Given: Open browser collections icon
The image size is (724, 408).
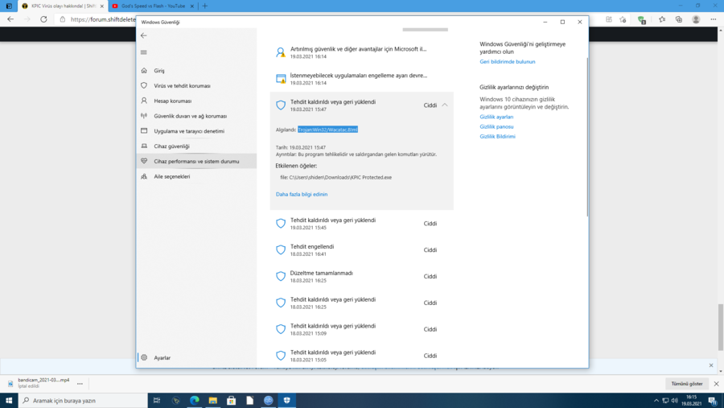Looking at the screenshot, I should 679,19.
